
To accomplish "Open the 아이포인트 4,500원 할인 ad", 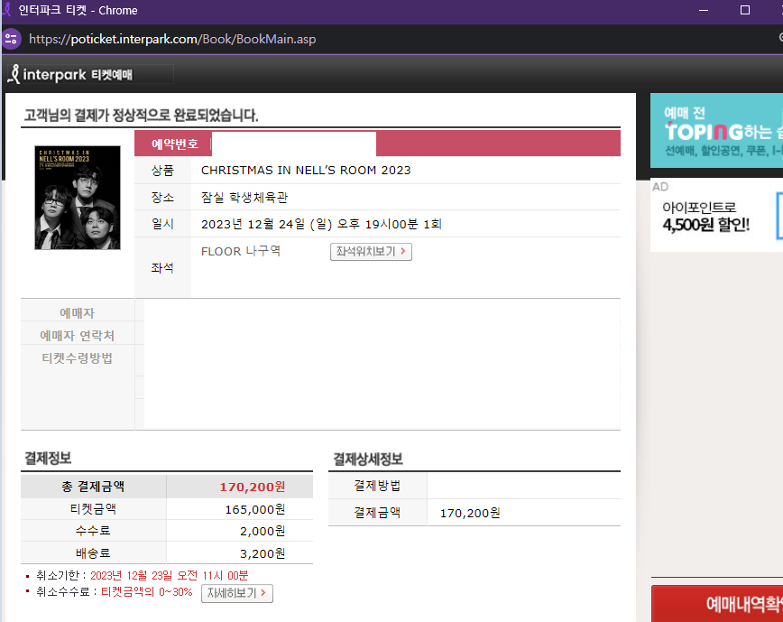I will point(716,216).
